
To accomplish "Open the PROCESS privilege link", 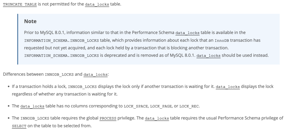I will pyautogui.click(x=108, y=119).
